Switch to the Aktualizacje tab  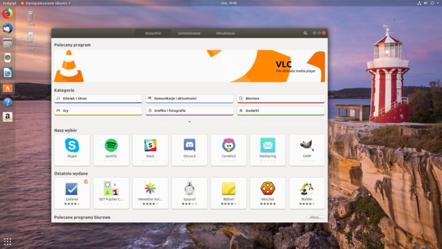pos(225,33)
